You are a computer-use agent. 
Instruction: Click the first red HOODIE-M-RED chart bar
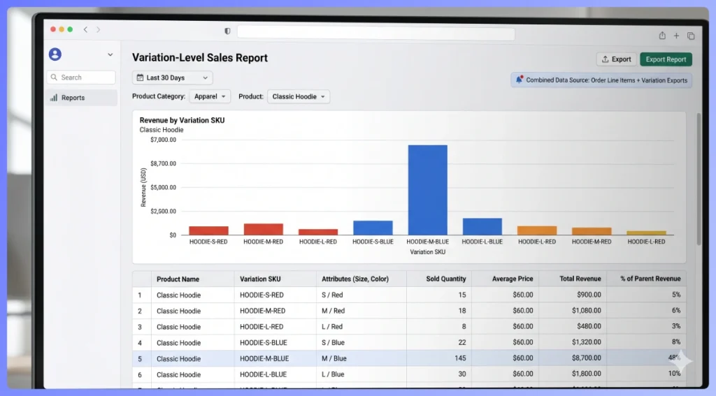[264, 229]
